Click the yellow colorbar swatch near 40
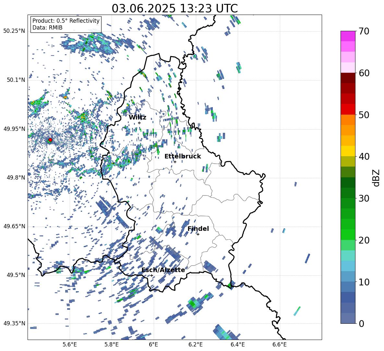 point(348,151)
